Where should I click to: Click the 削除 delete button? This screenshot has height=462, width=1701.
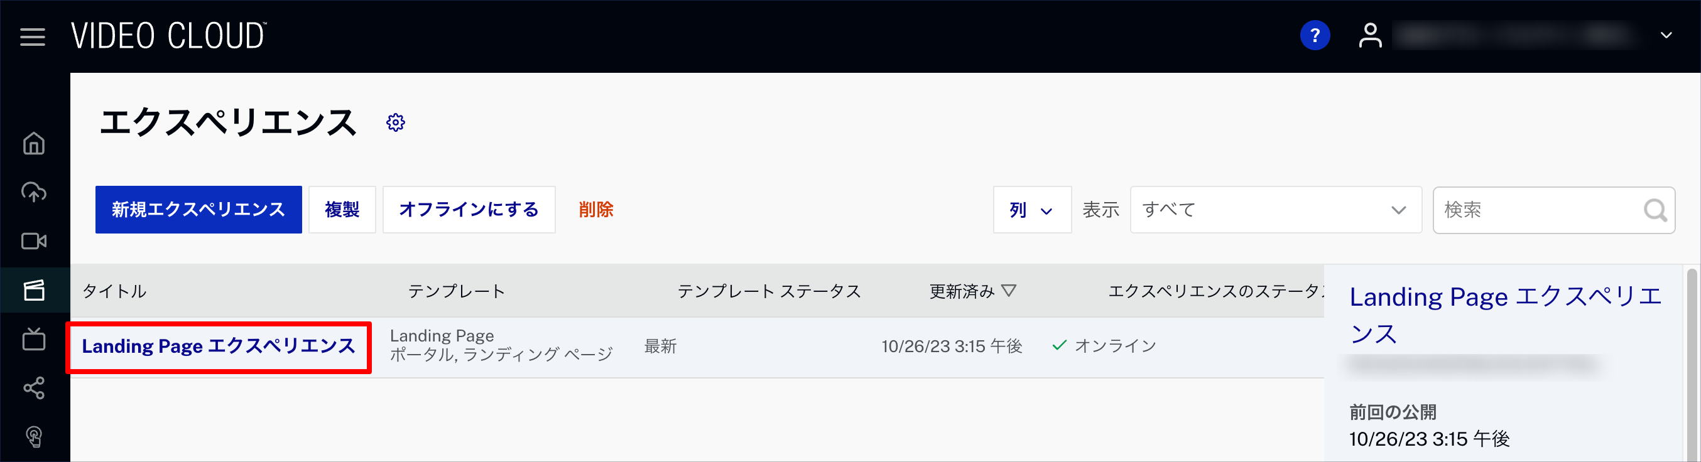596,210
